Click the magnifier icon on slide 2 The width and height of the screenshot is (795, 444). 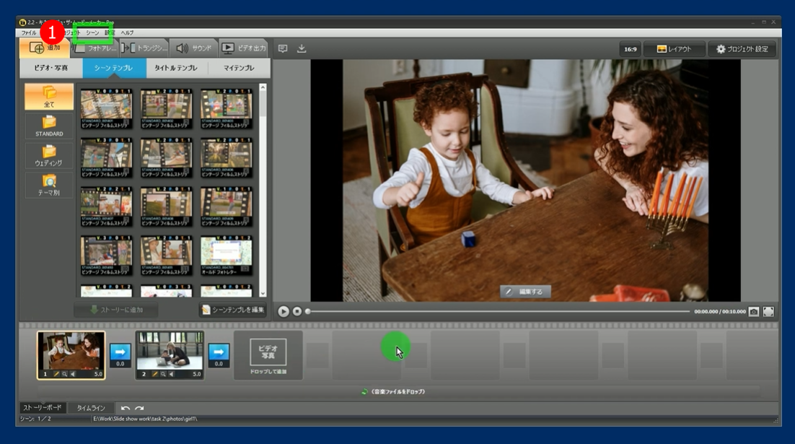click(x=164, y=374)
